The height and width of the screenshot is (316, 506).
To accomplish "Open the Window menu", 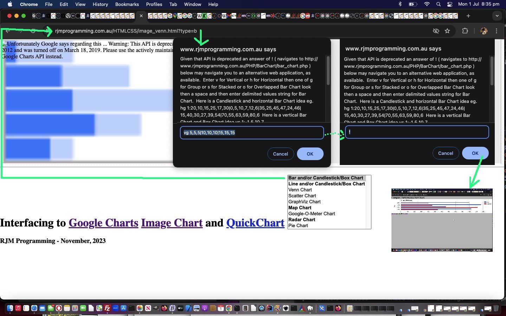I will (x=193, y=4).
